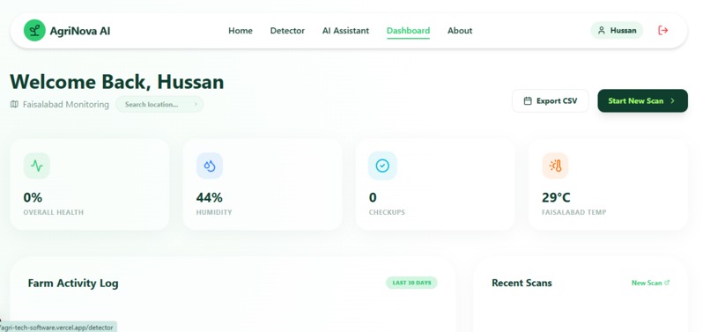Image resolution: width=710 pixels, height=332 pixels.
Task: Open the AI Assistant page
Action: tap(345, 30)
